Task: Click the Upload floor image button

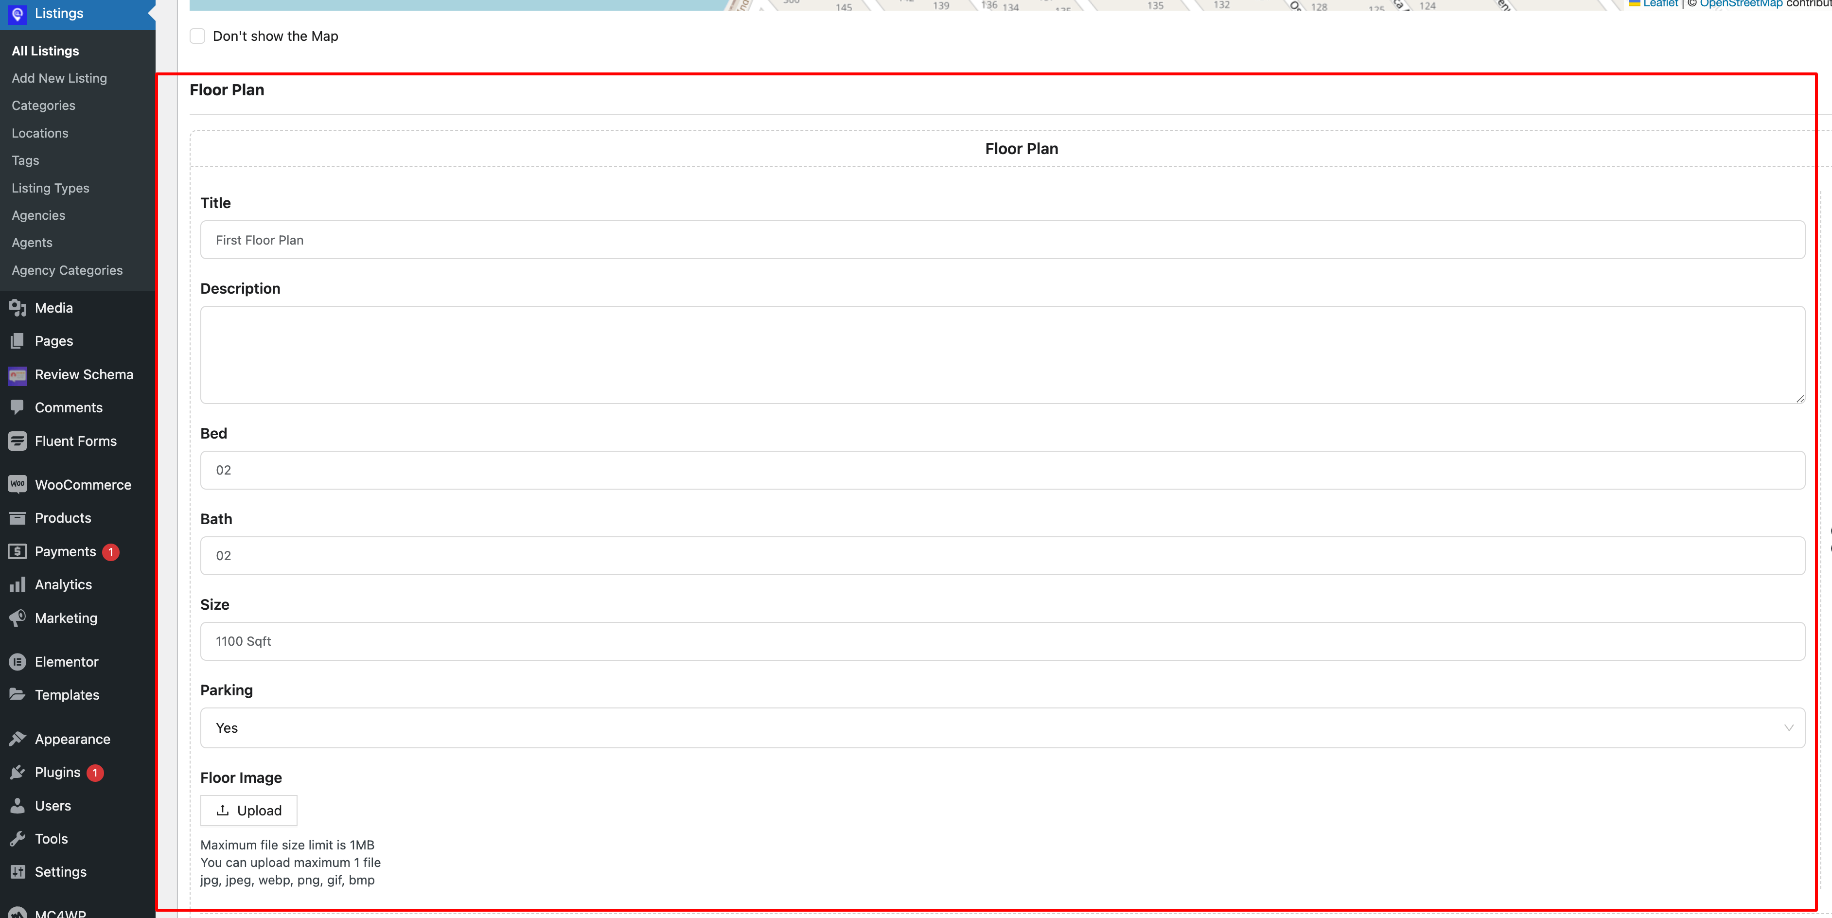Action: point(249,811)
